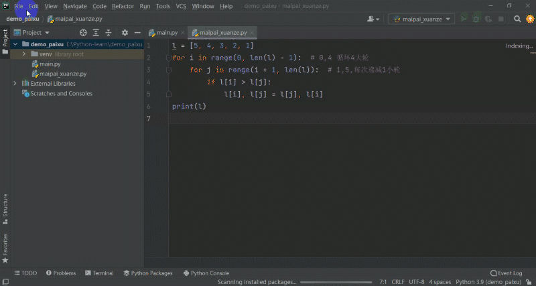Open Project panel settings gear
The height and width of the screenshot is (286, 536).
point(125,32)
